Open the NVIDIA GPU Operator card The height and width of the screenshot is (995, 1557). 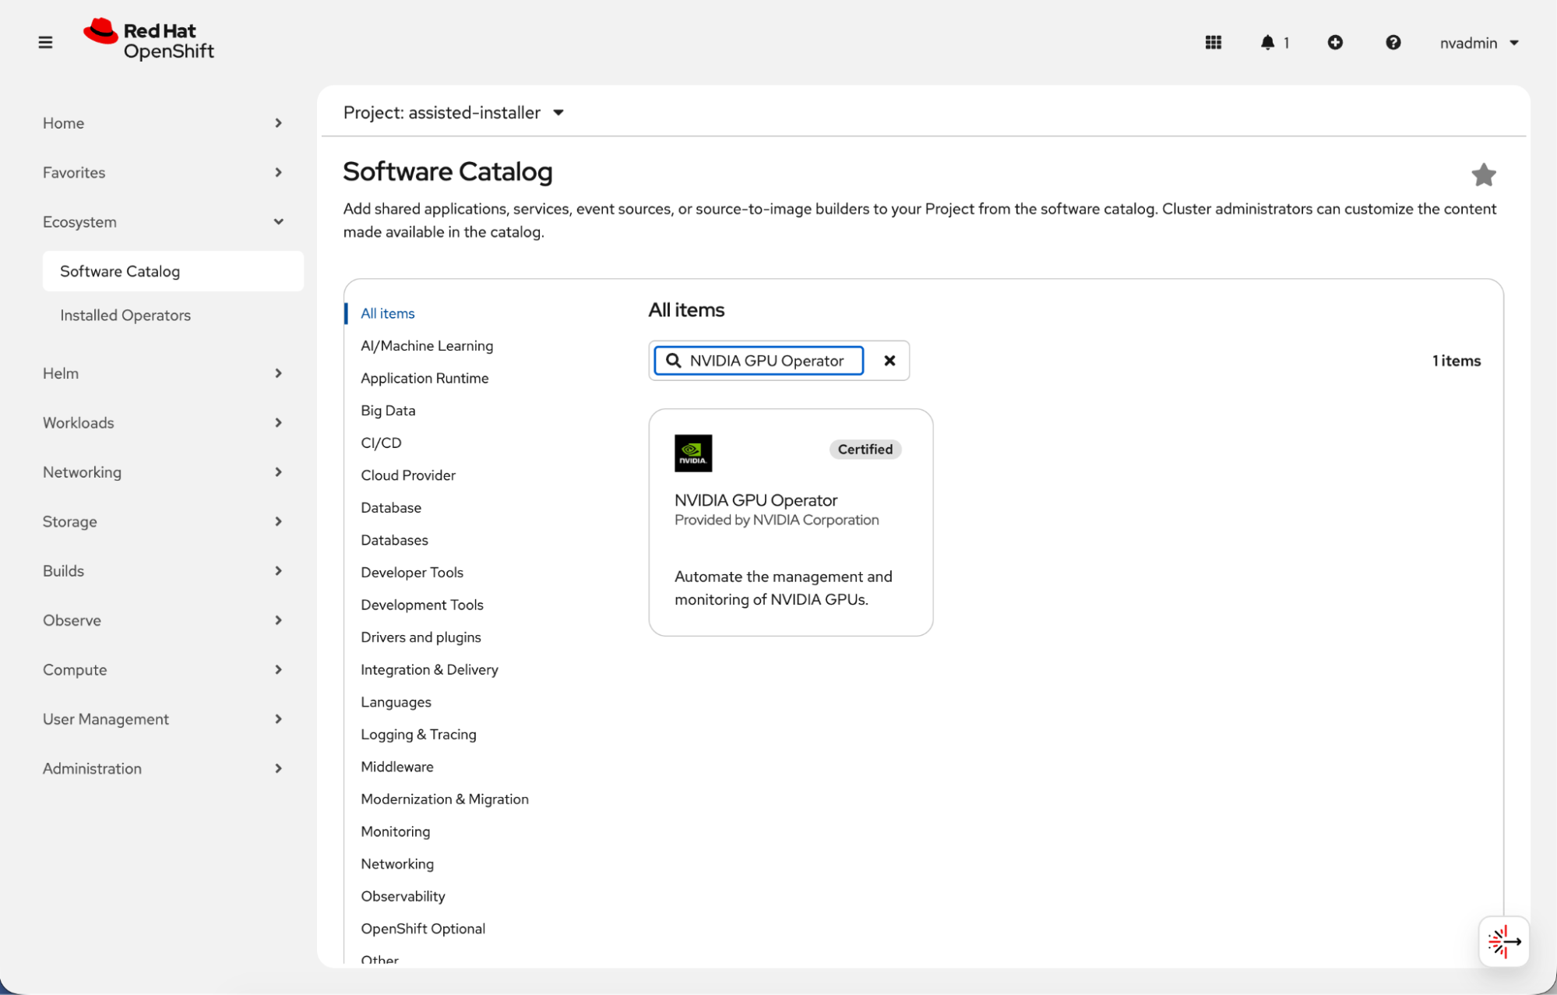pos(790,522)
